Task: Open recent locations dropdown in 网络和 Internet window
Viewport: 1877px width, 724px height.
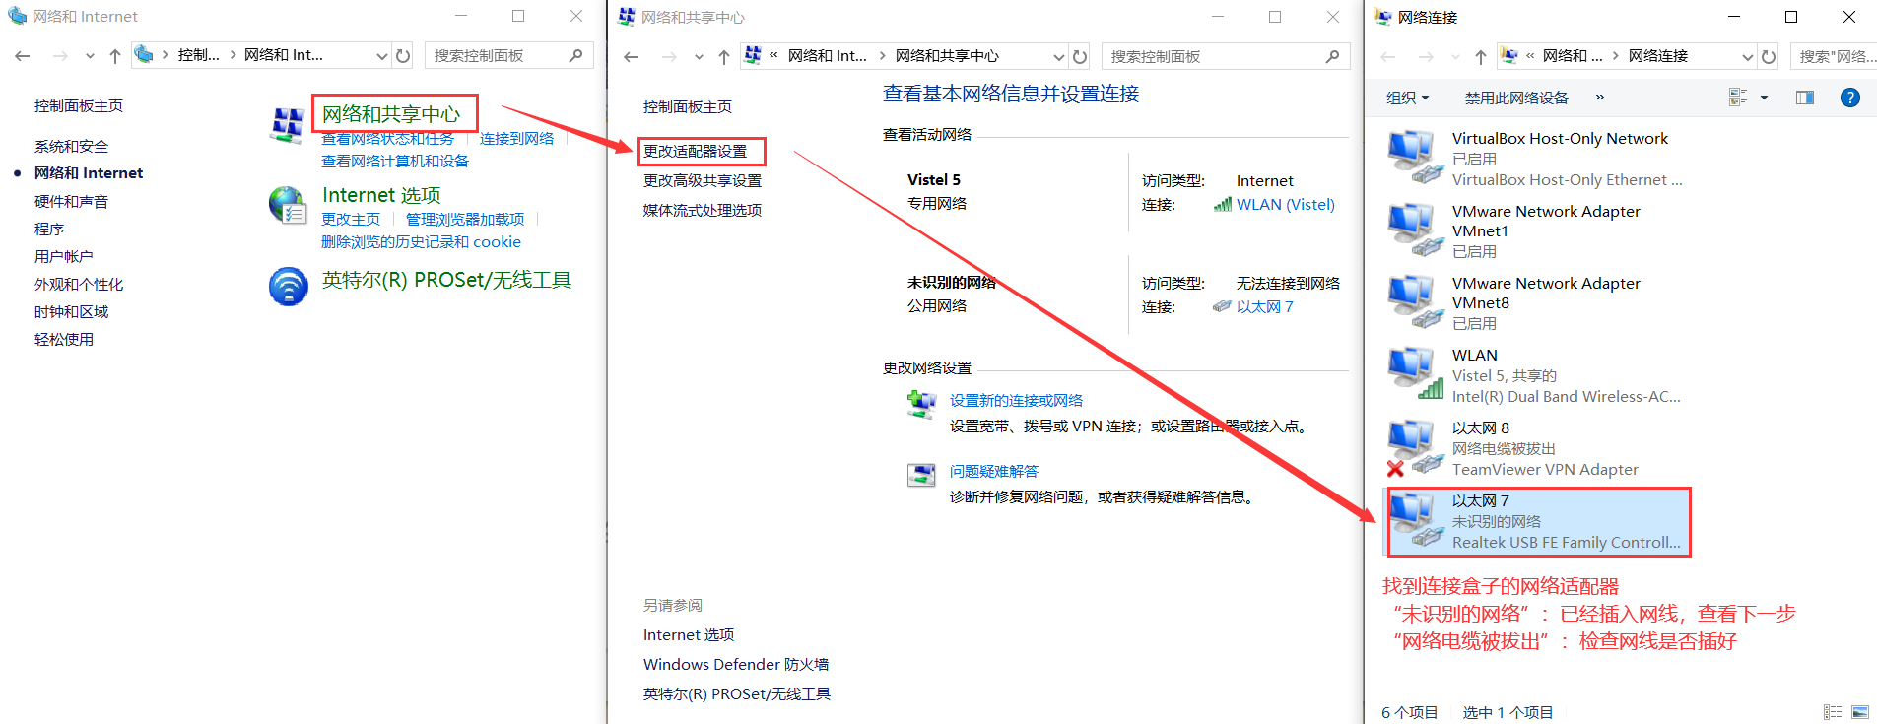Action: click(x=90, y=56)
